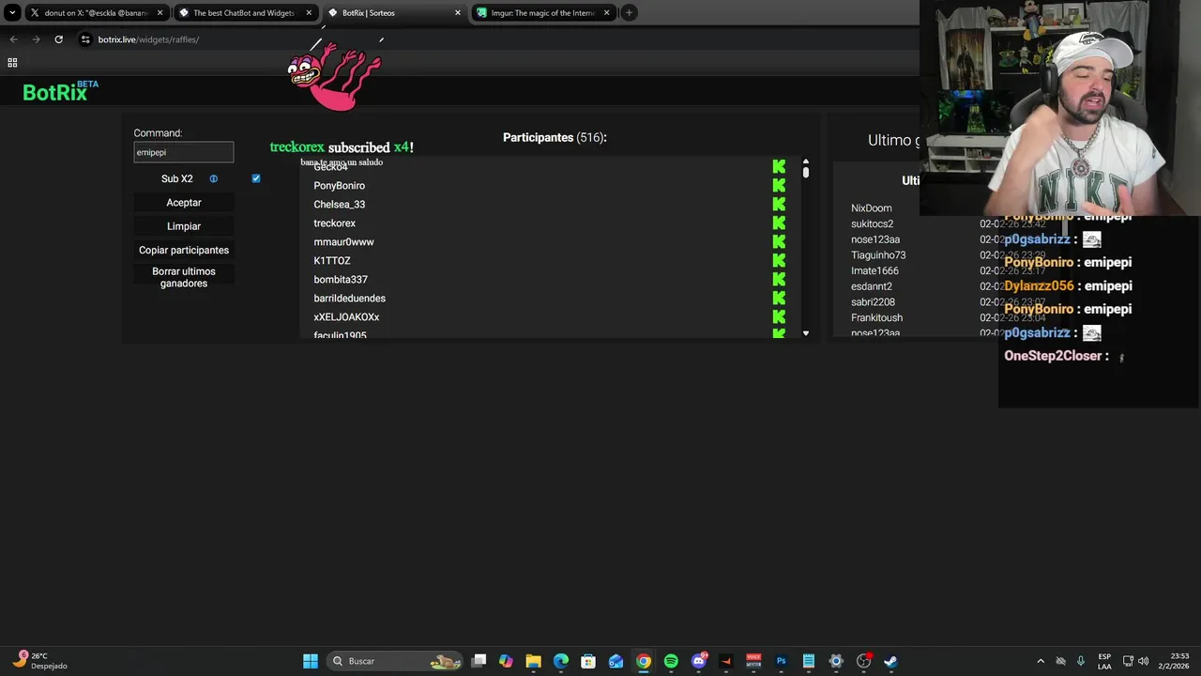Open the clock showing 23:53
The width and height of the screenshot is (1201, 676).
1179,661
